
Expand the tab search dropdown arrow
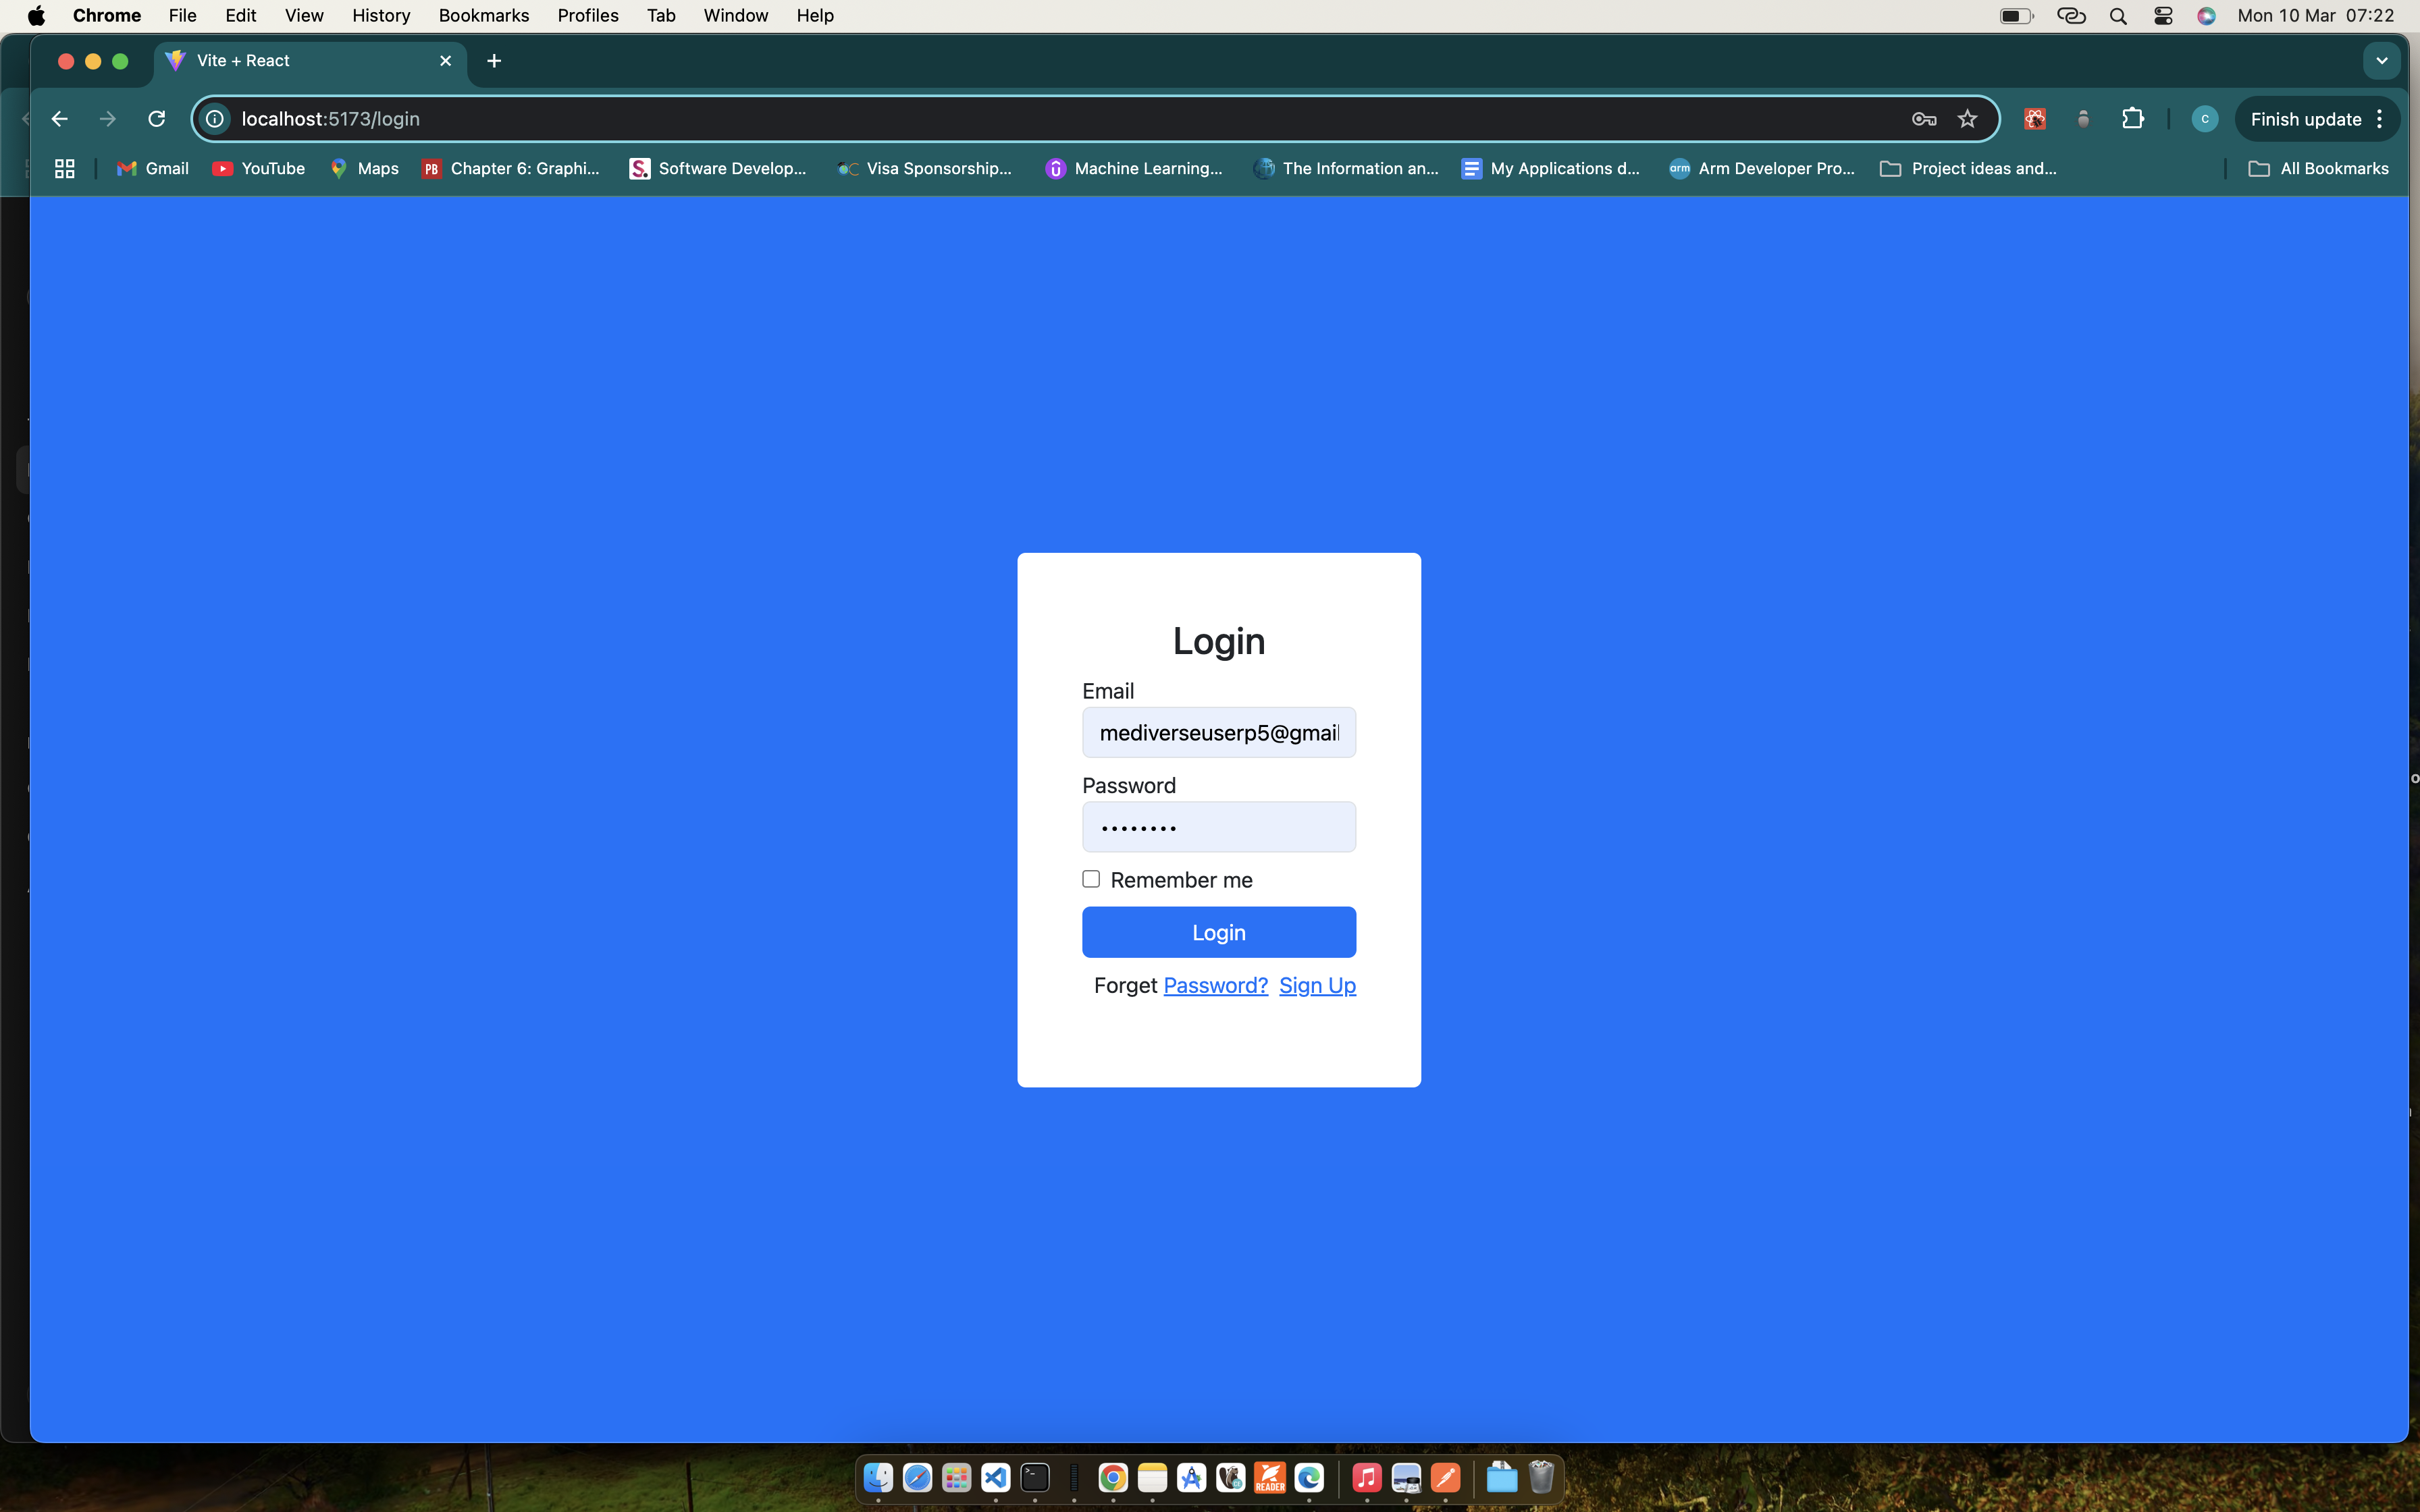tap(2381, 61)
